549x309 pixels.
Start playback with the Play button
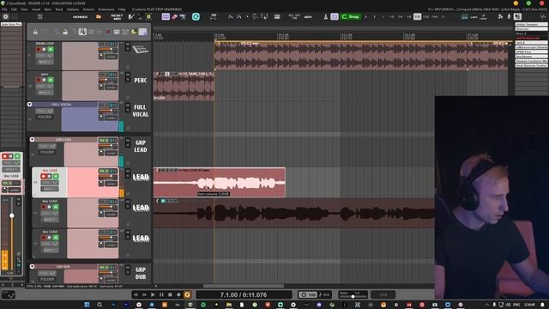[153, 295]
